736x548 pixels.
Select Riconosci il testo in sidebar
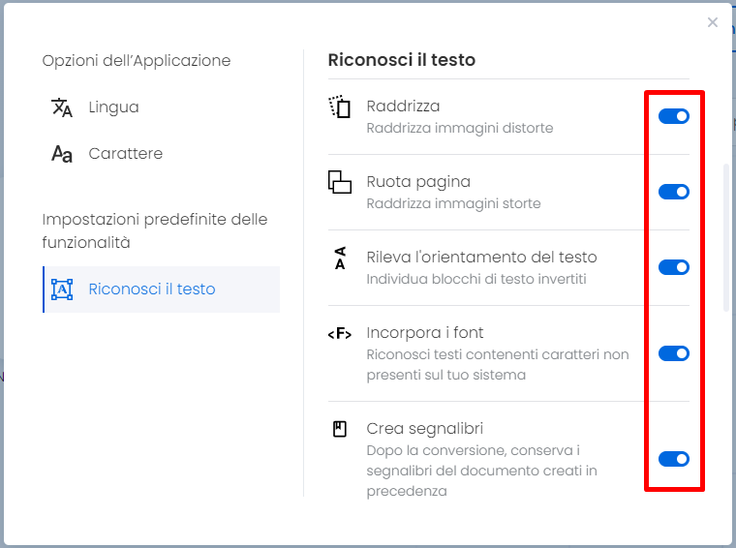tap(161, 289)
